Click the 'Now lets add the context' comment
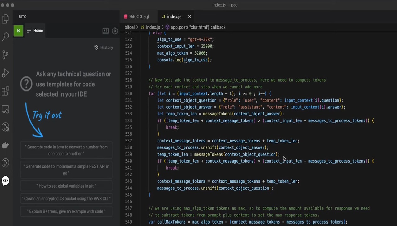 pyautogui.click(x=237, y=80)
